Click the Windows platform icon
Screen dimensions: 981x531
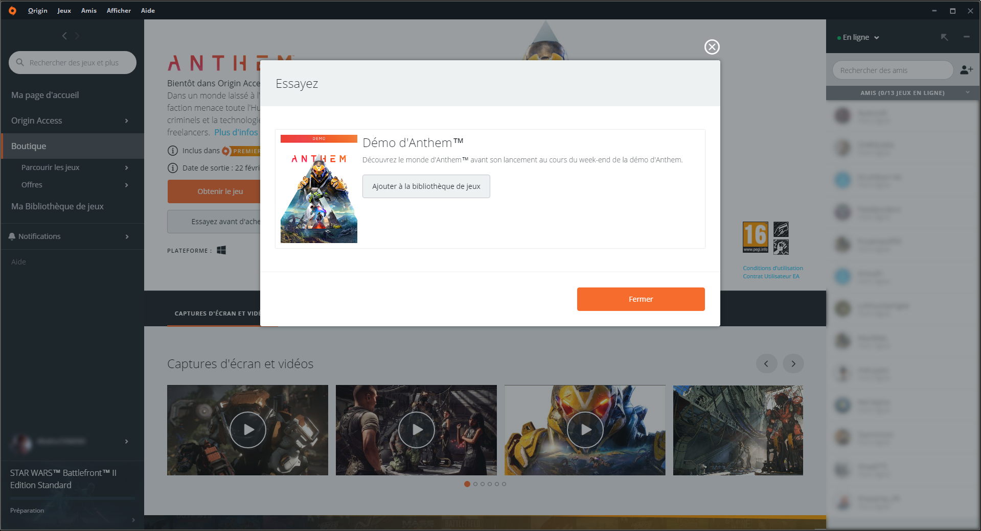coord(221,250)
